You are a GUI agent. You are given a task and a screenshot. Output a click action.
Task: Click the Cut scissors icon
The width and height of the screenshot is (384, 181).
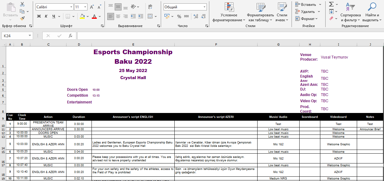pyautogui.click(x=22, y=4)
